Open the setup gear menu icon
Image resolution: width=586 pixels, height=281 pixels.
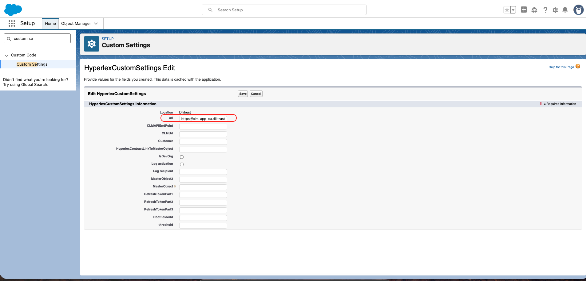pyautogui.click(x=555, y=10)
